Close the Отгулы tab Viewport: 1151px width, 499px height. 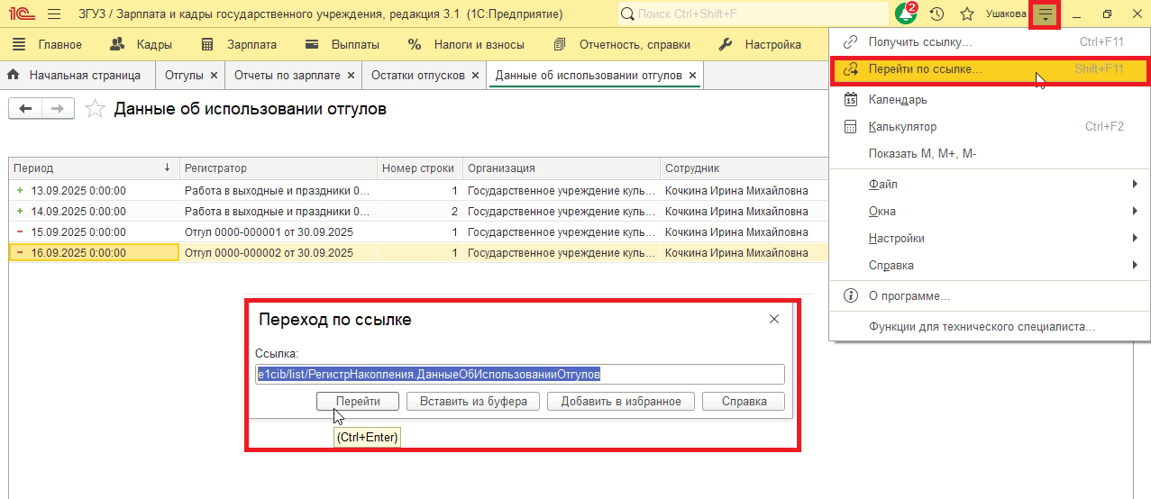(215, 76)
